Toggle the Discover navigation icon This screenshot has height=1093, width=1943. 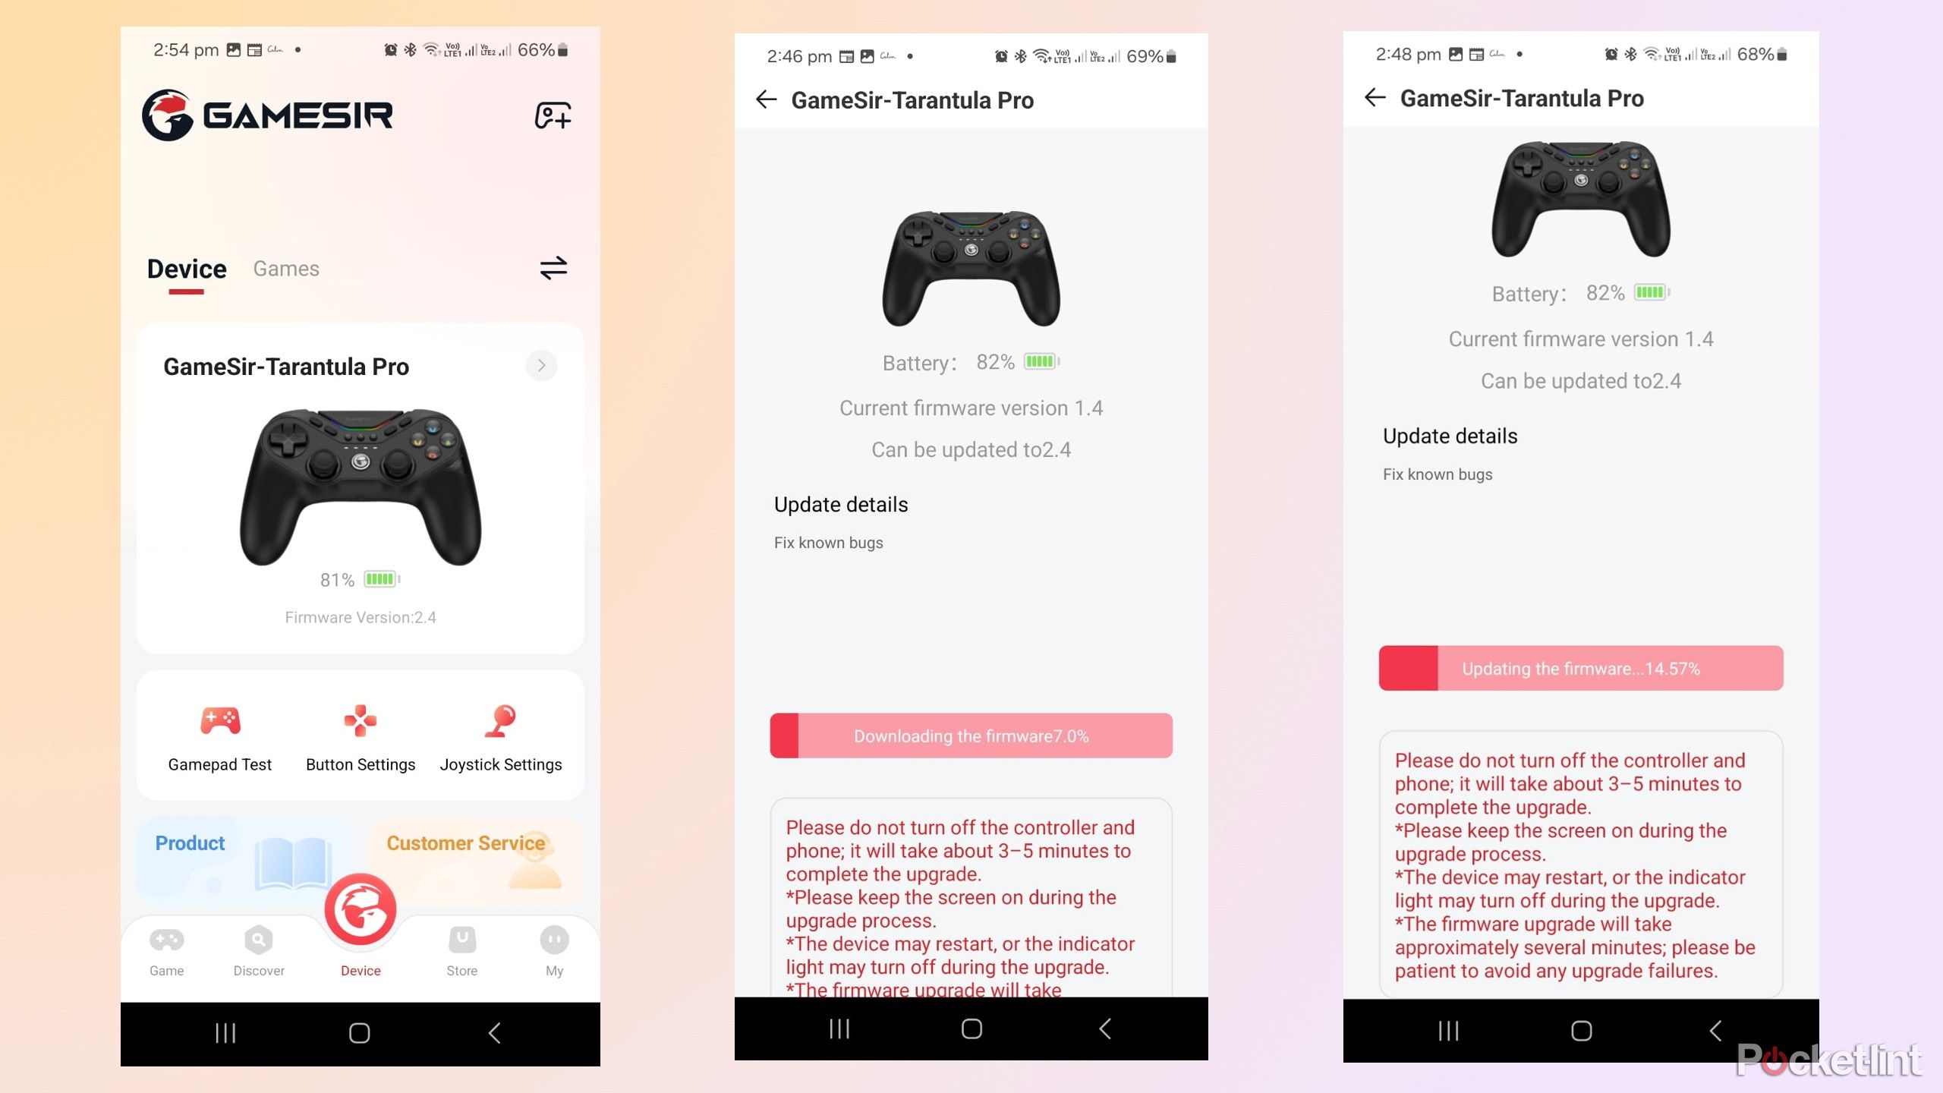[x=259, y=950]
